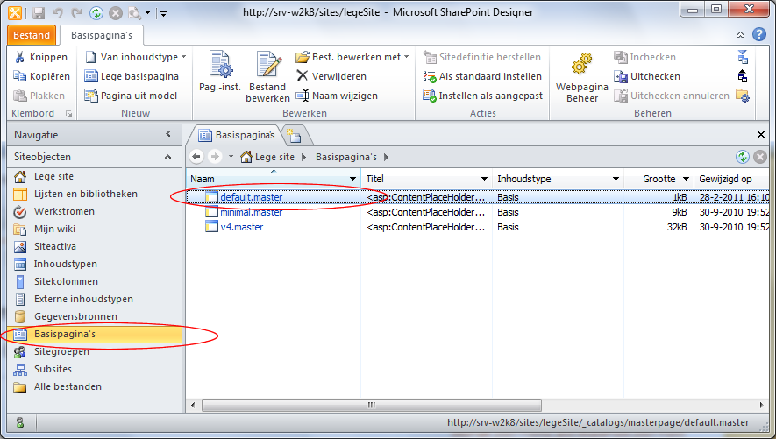Refresh the file list view

(742, 157)
